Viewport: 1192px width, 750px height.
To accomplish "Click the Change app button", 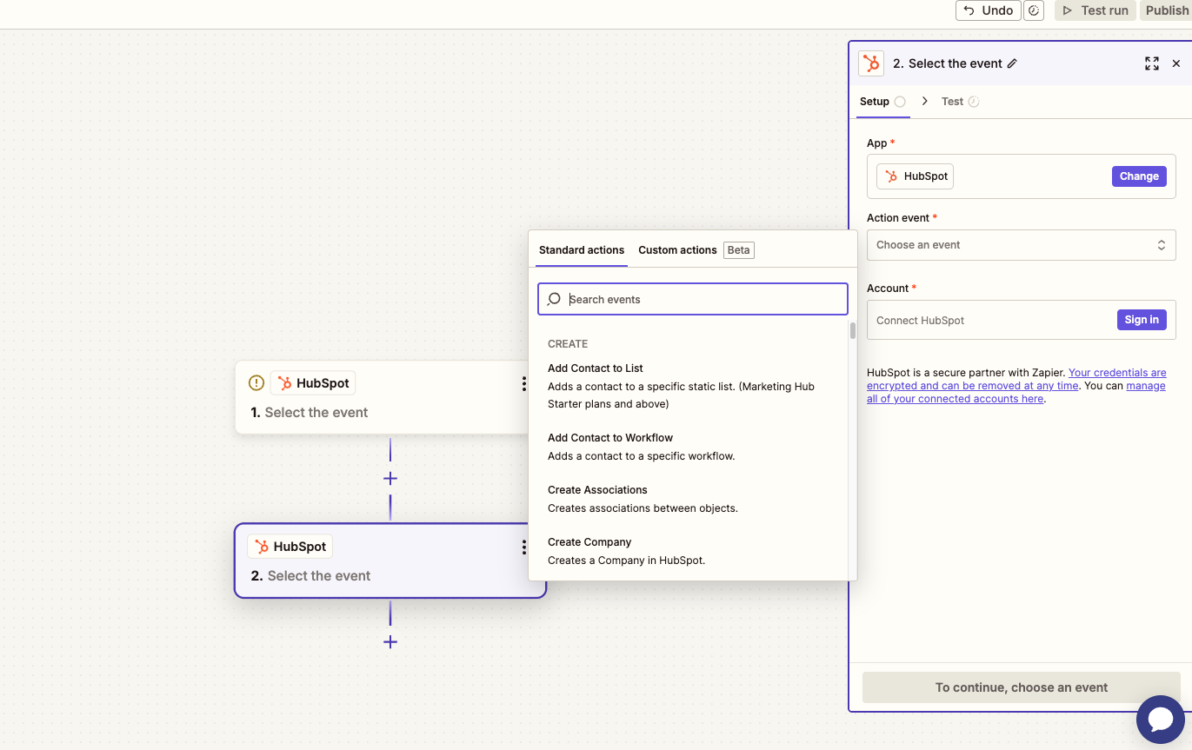I will click(x=1138, y=176).
